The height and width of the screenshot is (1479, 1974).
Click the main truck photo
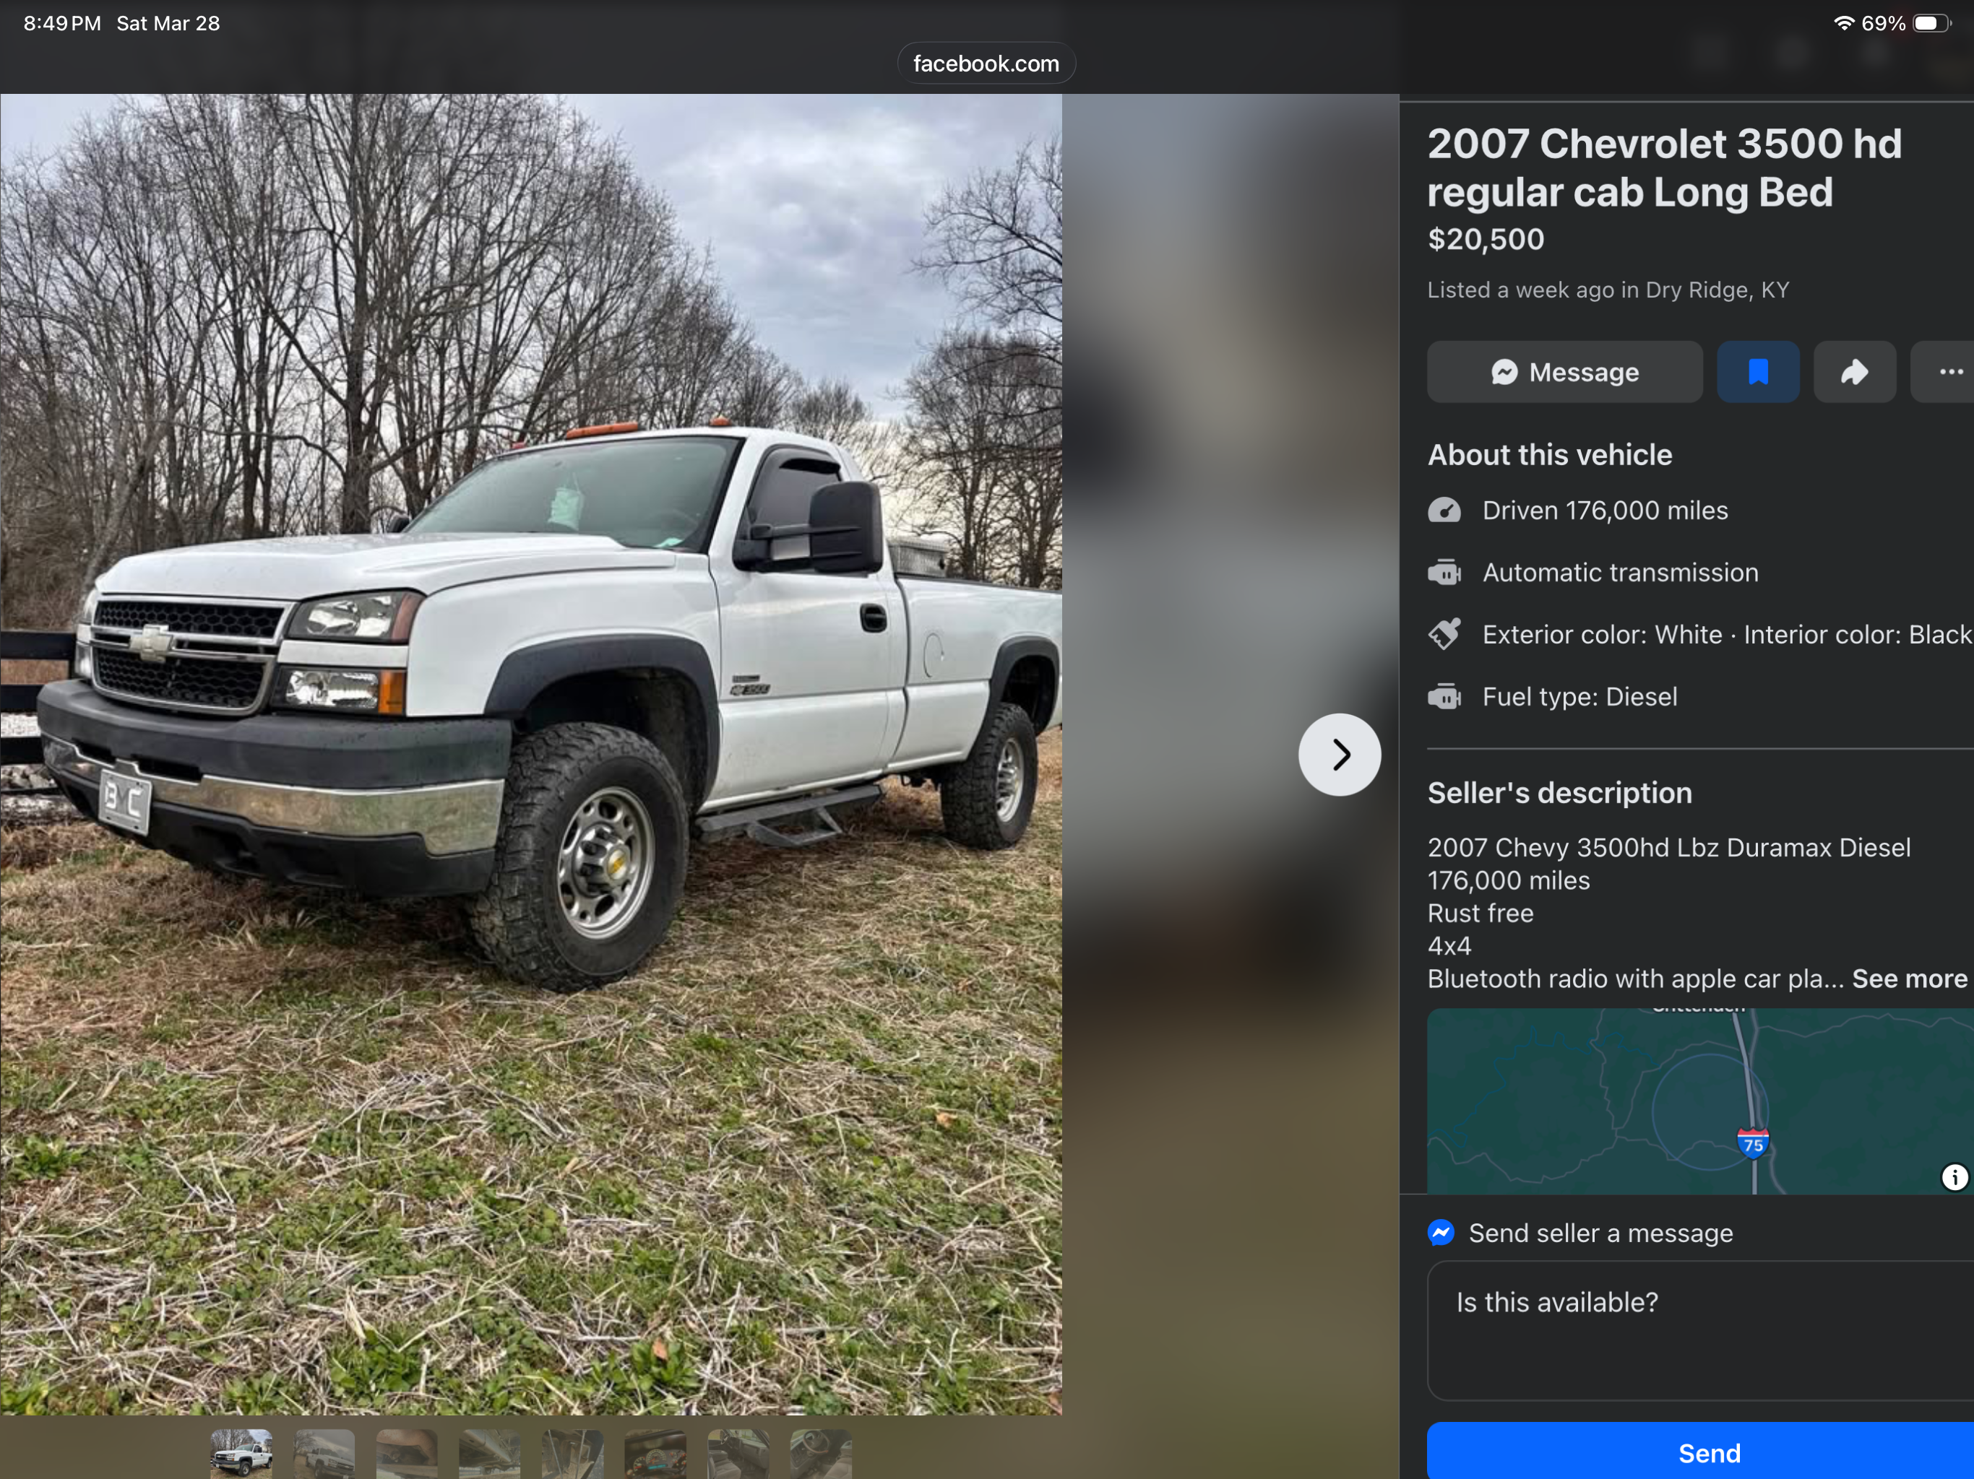[x=531, y=755]
